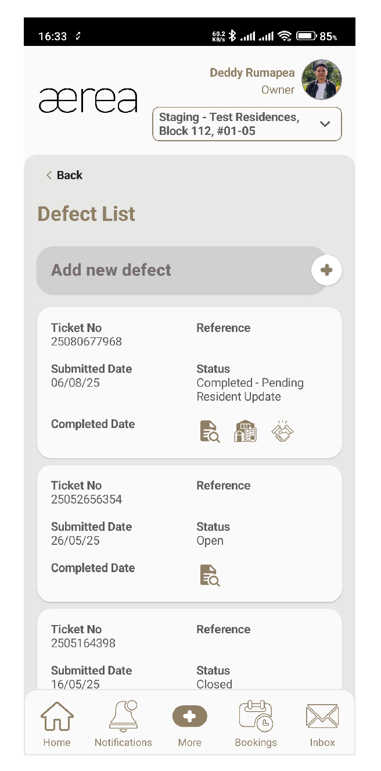Screen dimensions: 381x771
Task: Tap the aerea logo
Action: click(88, 100)
